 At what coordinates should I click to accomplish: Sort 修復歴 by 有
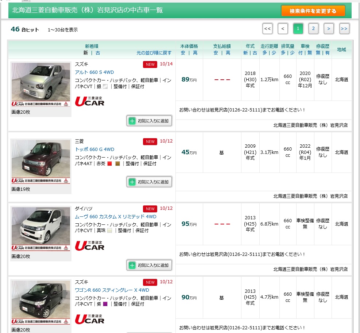(x=328, y=53)
